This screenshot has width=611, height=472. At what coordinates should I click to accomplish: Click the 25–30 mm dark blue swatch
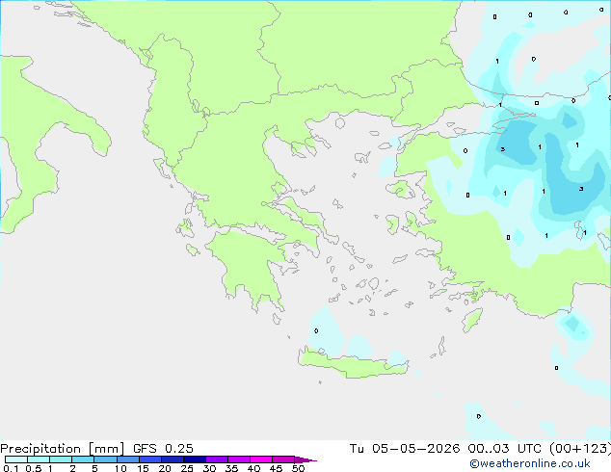pyautogui.click(x=195, y=459)
